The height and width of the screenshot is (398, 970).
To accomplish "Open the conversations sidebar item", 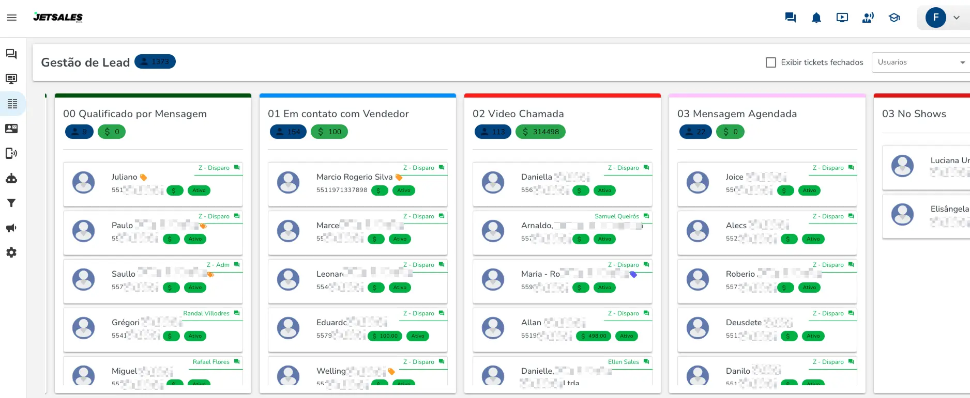I will 11,54.
